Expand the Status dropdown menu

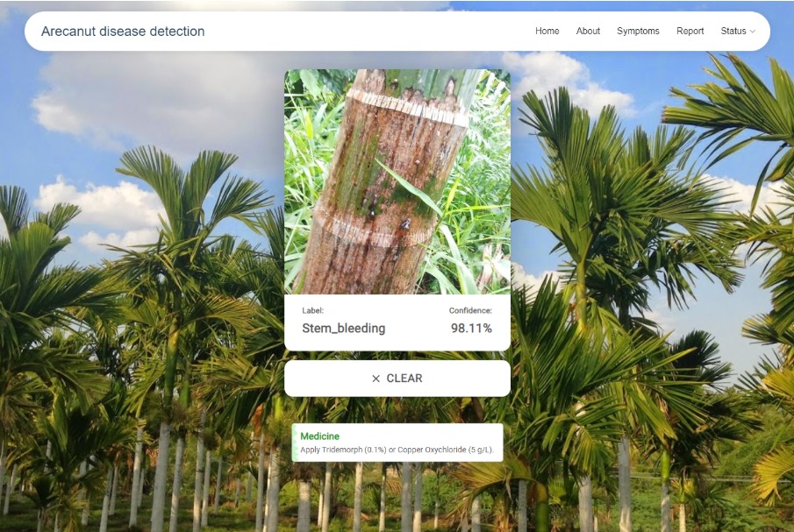pos(738,31)
